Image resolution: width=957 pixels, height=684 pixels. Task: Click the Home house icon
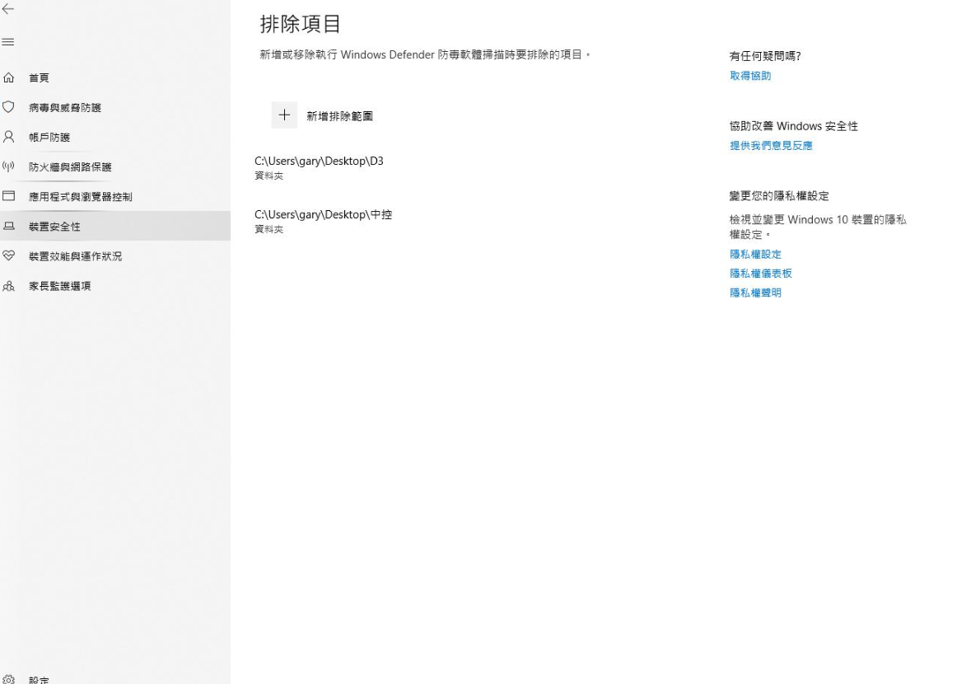coord(10,77)
